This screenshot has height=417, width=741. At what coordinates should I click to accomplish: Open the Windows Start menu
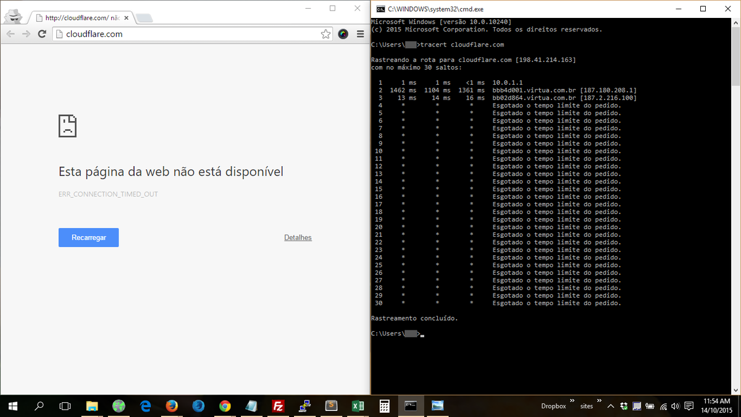(x=12, y=406)
